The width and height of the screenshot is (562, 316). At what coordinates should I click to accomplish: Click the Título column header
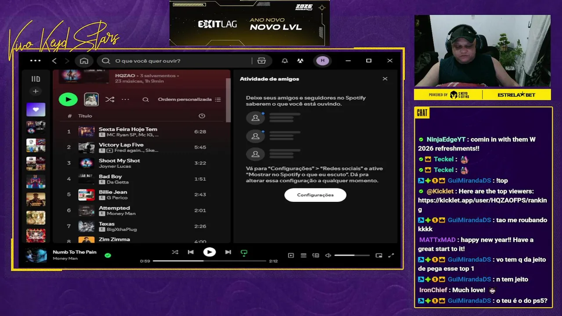[x=85, y=116]
